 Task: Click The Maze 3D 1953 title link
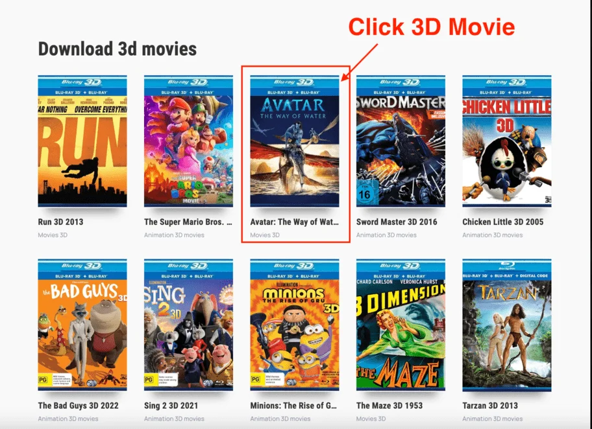(389, 406)
